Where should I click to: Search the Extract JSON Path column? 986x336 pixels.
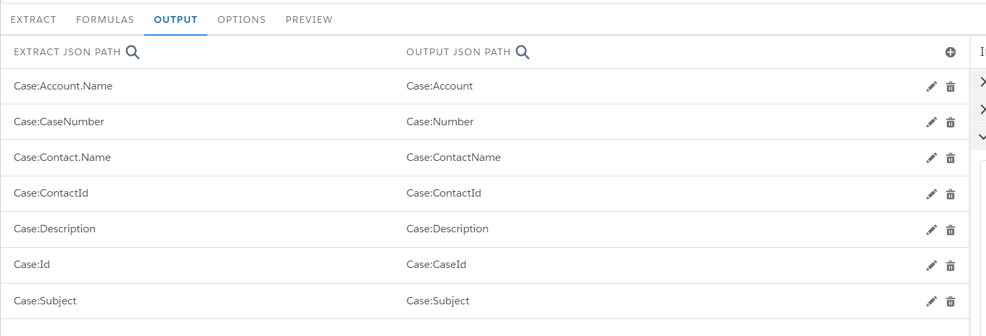click(x=133, y=53)
